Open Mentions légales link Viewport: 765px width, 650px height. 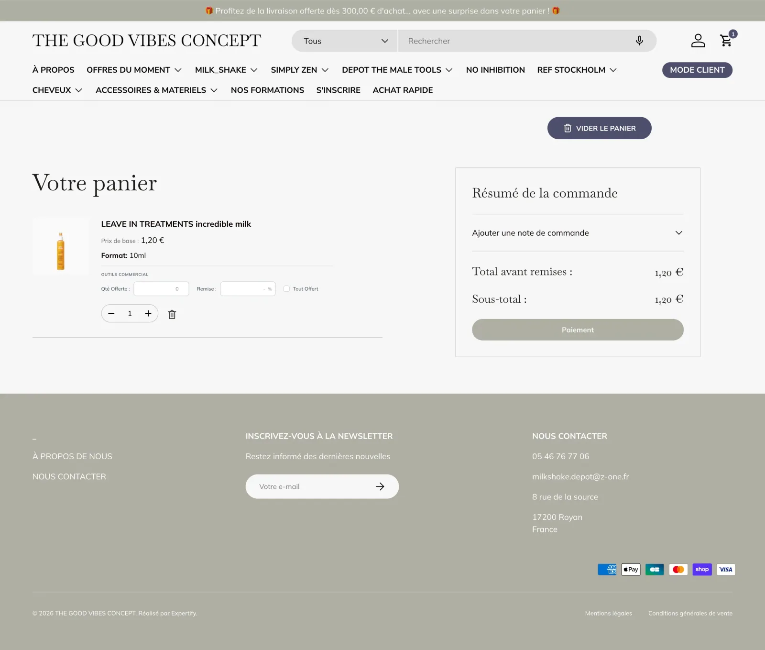click(609, 613)
